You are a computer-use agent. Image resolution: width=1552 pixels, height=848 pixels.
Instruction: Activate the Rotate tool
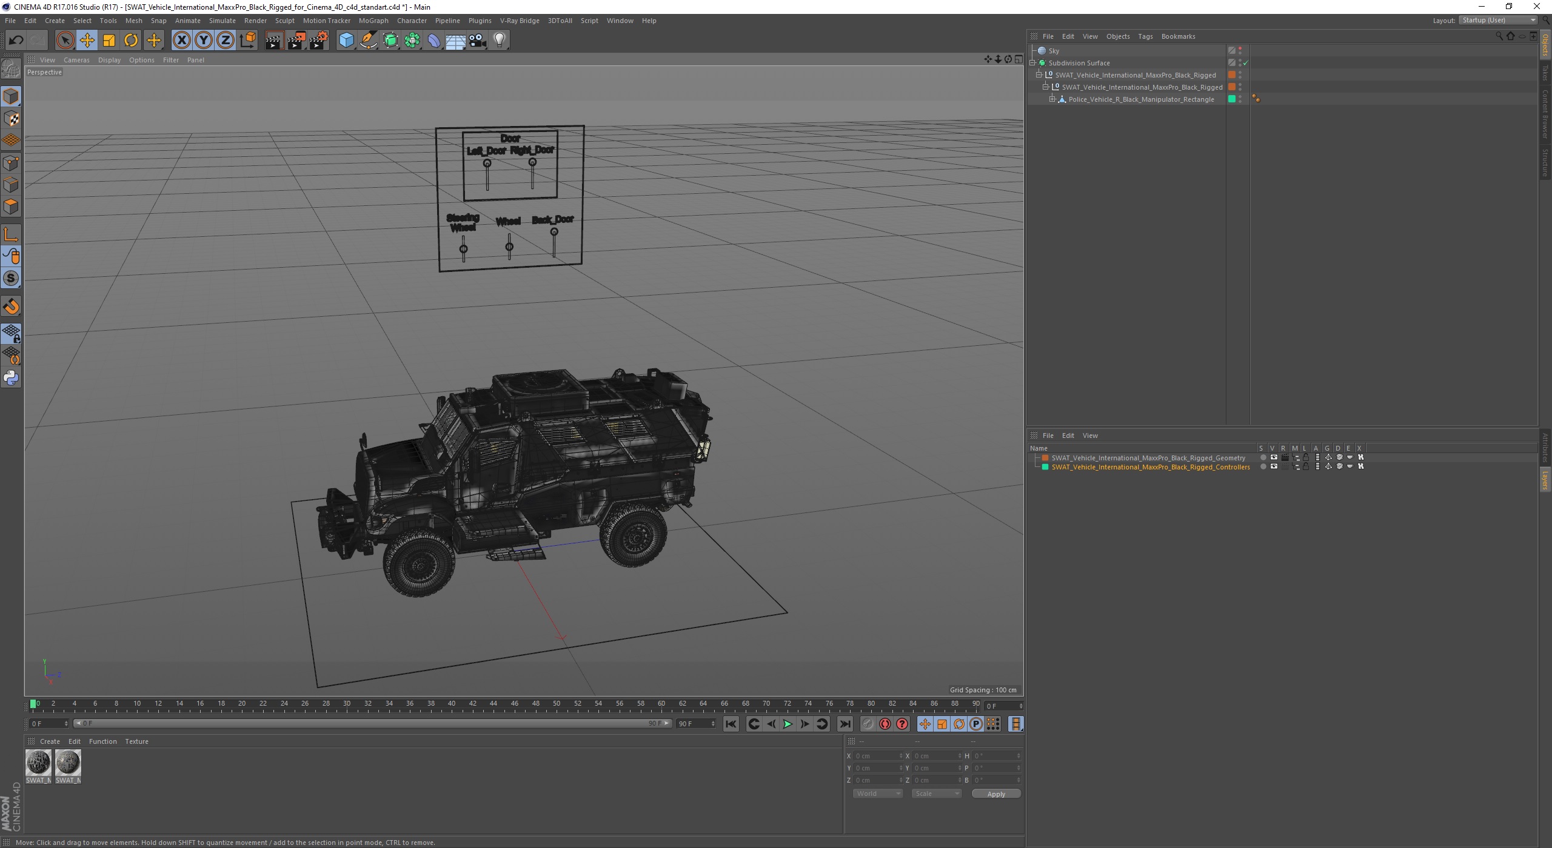(x=131, y=41)
